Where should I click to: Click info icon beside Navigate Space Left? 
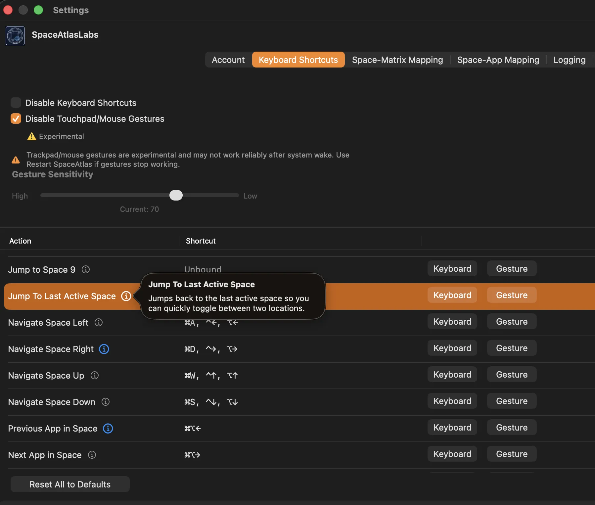pos(99,323)
